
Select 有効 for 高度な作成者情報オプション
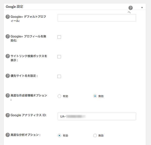(59, 96)
